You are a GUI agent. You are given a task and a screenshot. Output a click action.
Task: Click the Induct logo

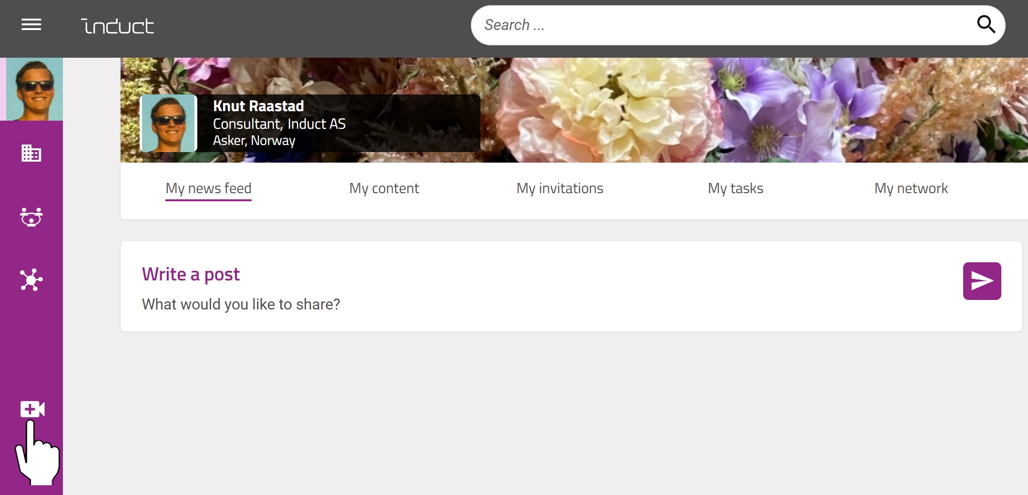(118, 26)
